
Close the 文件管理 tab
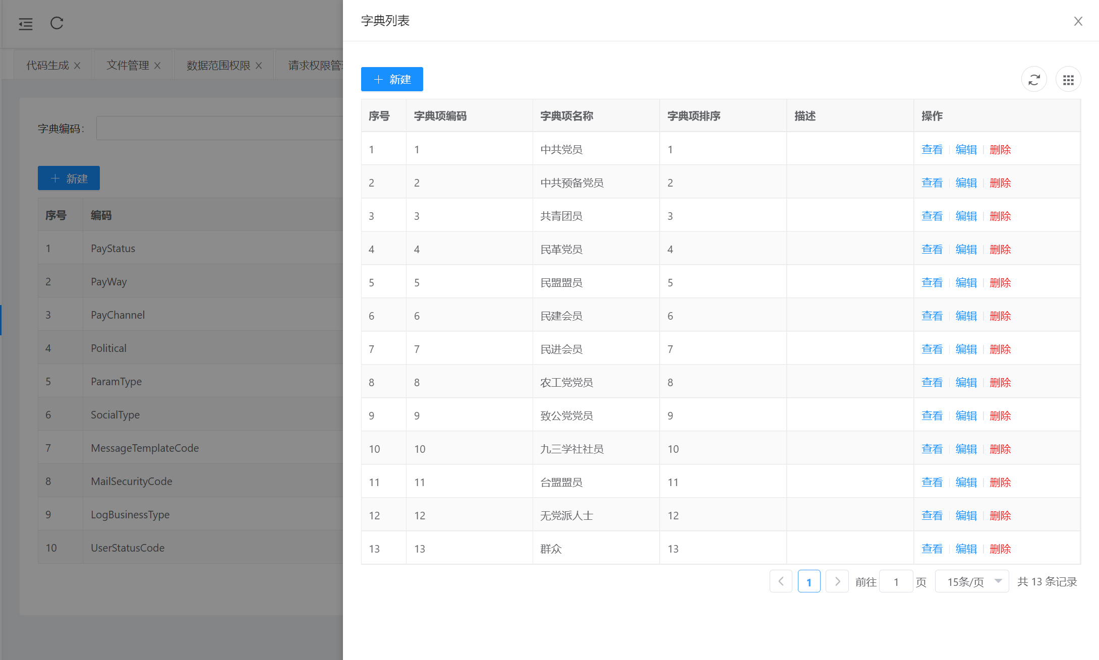(157, 65)
